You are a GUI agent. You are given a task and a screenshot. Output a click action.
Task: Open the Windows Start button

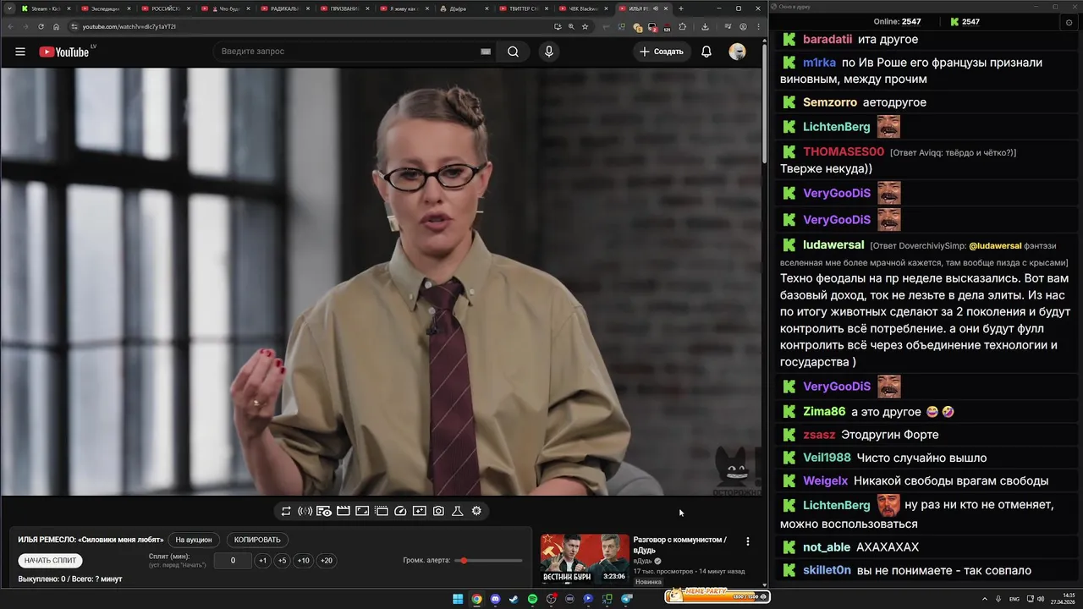(x=458, y=599)
